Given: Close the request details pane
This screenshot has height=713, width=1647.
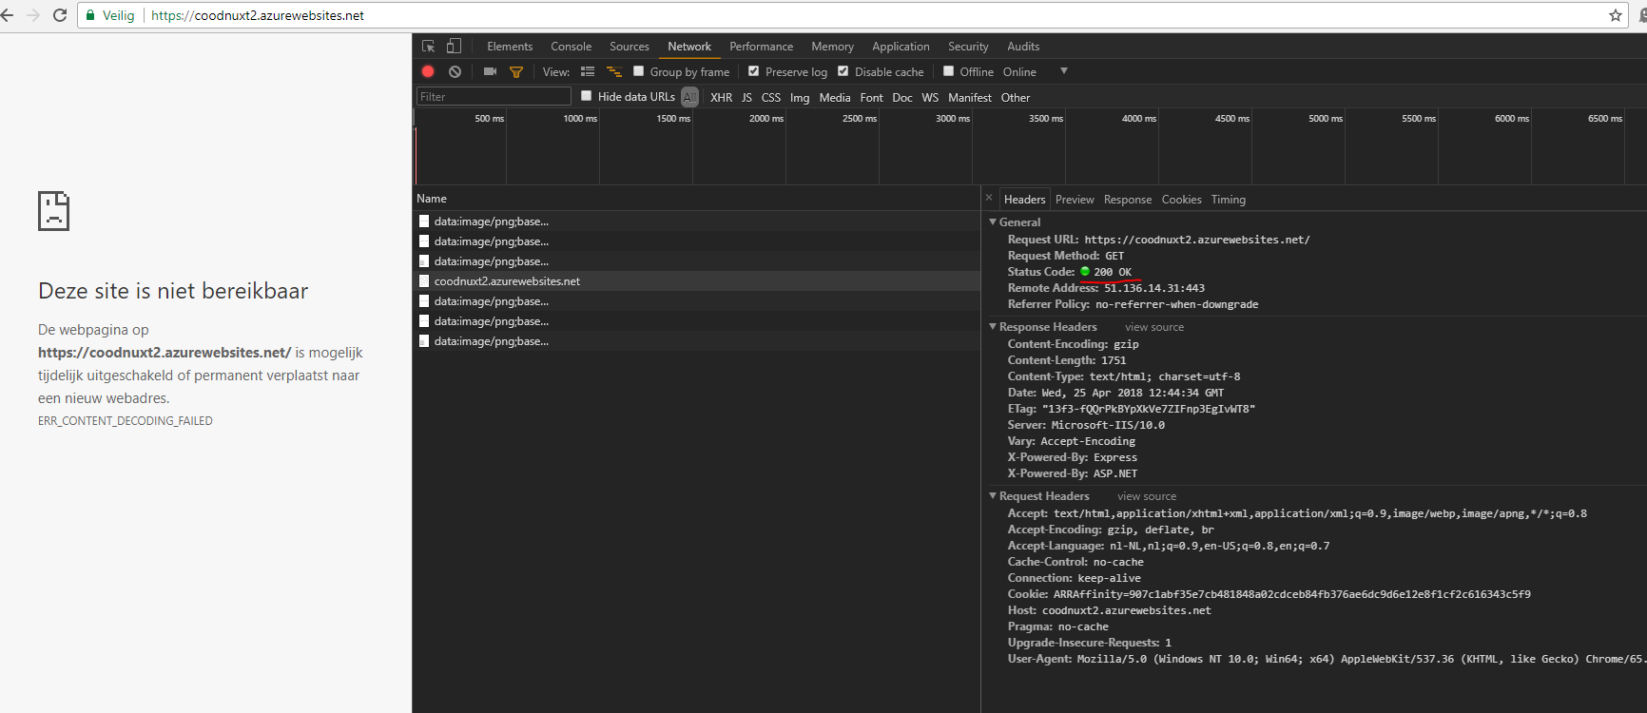Looking at the screenshot, I should [989, 198].
